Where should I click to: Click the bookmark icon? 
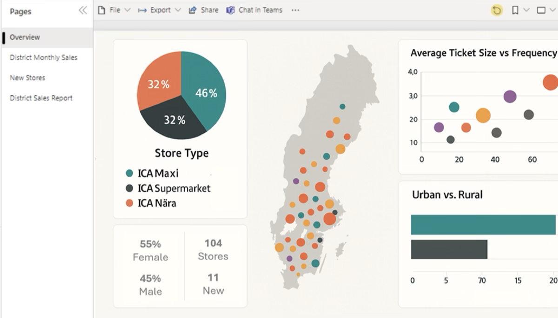515,10
